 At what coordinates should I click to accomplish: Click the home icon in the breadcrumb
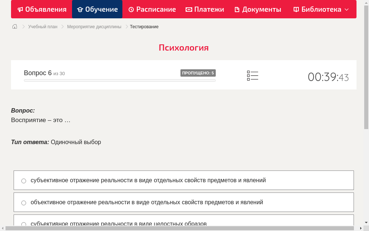[x=14, y=26]
